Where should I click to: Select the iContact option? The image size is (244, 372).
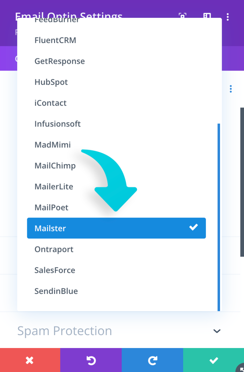(50, 103)
